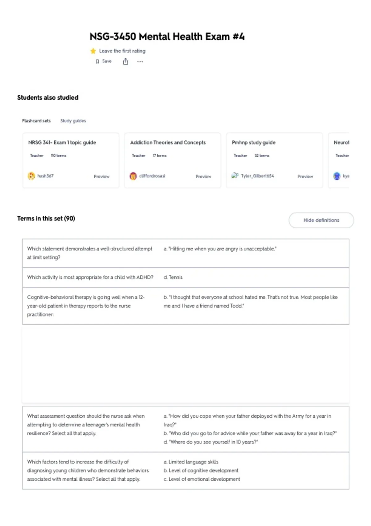Select the limit setting question term row

[x=185, y=253]
